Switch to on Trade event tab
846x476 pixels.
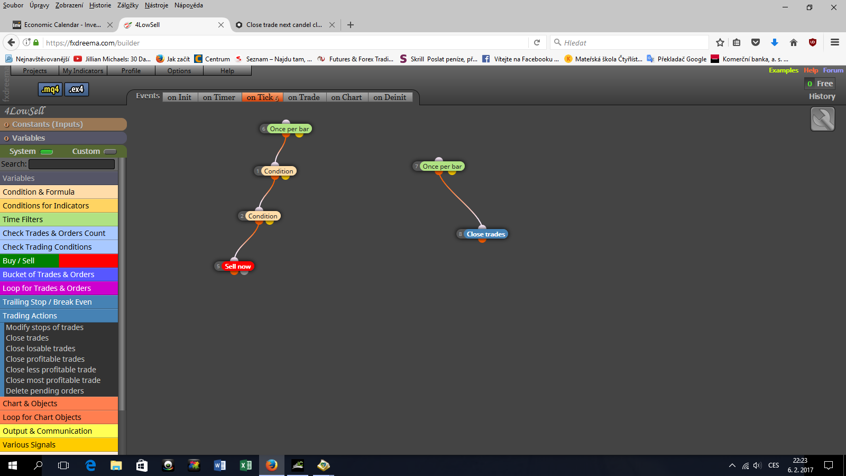point(304,97)
